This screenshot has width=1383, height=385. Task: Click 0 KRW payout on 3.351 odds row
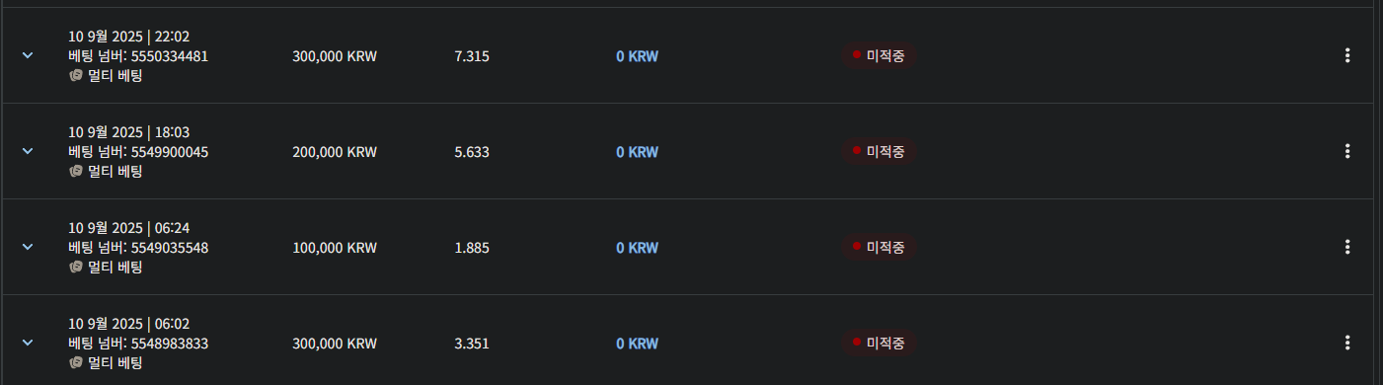(x=637, y=344)
